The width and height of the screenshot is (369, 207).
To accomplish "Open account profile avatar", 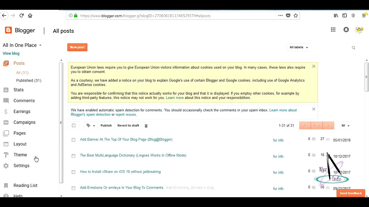I will coord(359,30).
